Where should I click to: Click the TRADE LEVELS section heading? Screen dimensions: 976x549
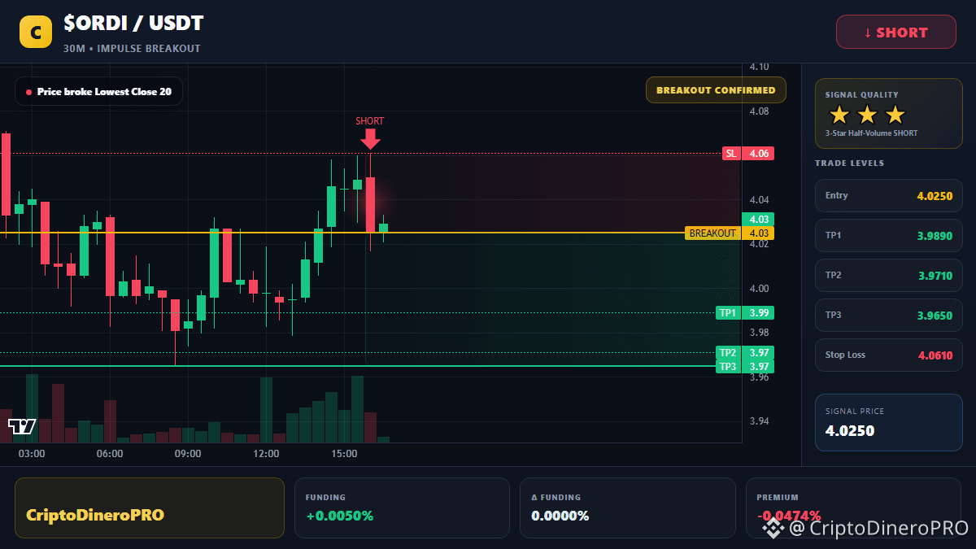[849, 163]
